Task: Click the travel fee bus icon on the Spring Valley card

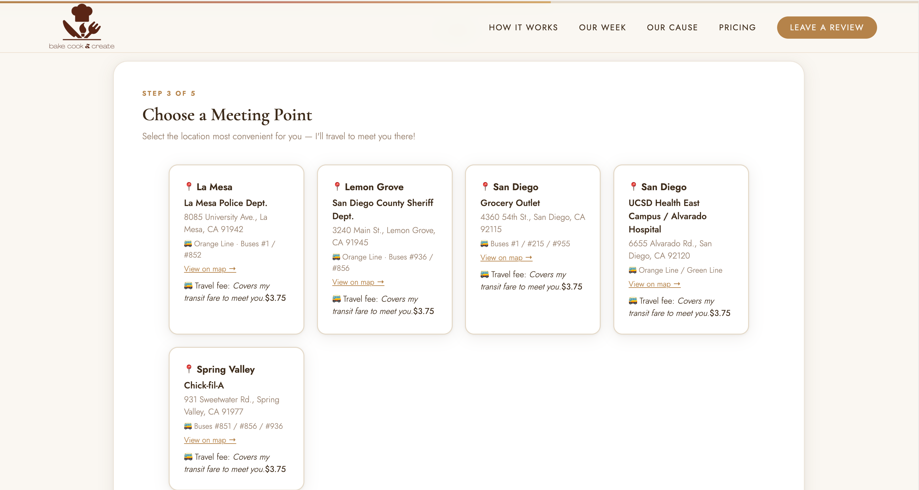Action: [188, 457]
